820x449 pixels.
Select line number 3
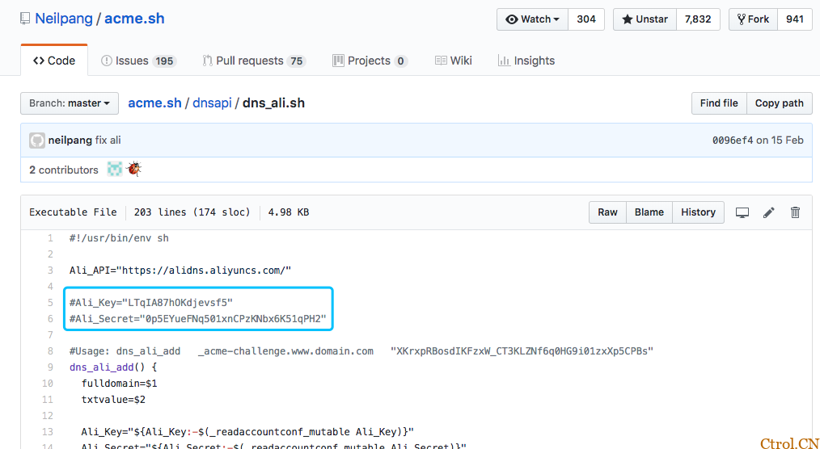(50, 271)
